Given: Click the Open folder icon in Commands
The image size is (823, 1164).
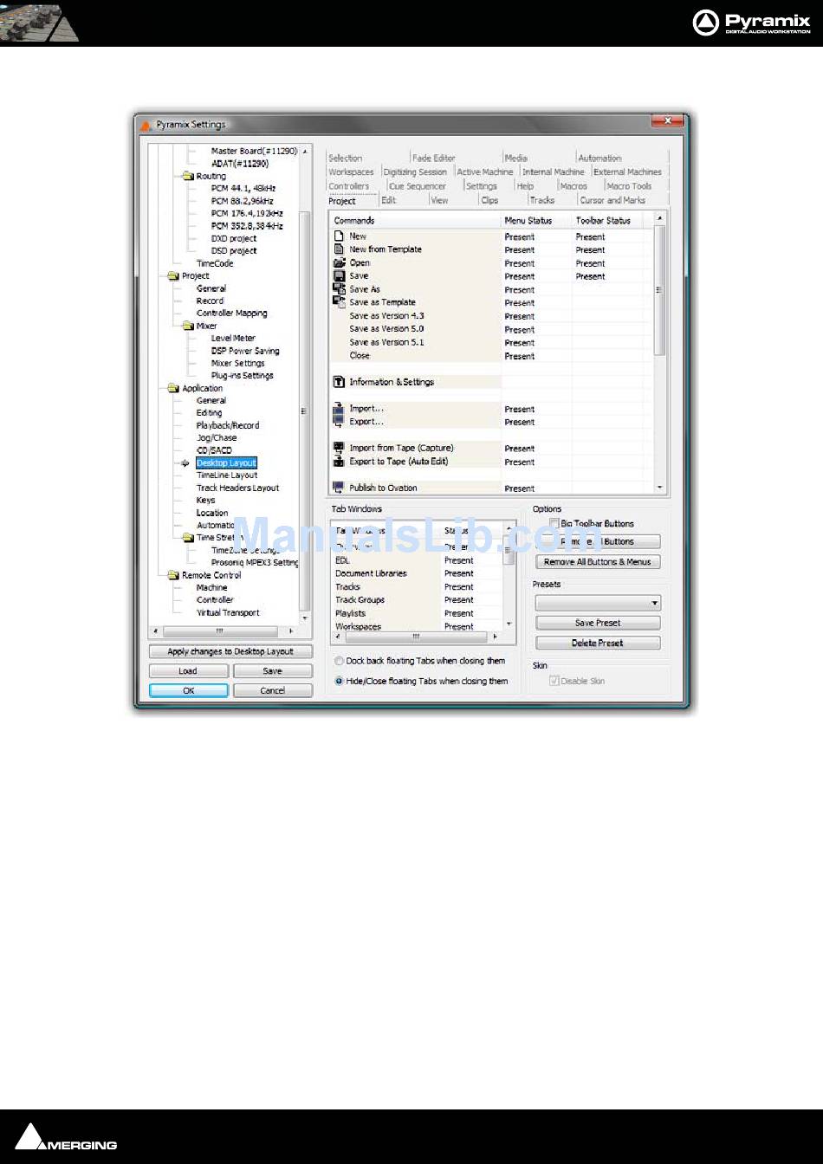Looking at the screenshot, I should [x=339, y=262].
